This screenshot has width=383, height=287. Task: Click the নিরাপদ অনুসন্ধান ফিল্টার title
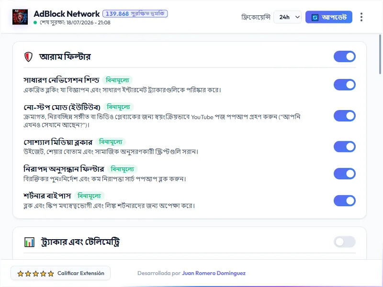64,169
